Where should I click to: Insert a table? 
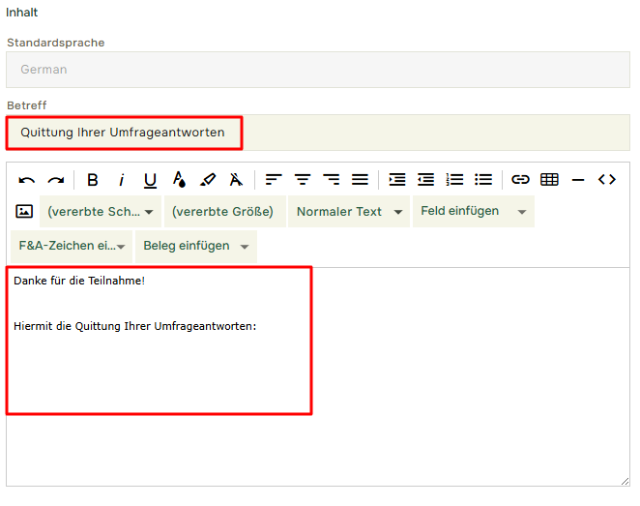point(549,180)
